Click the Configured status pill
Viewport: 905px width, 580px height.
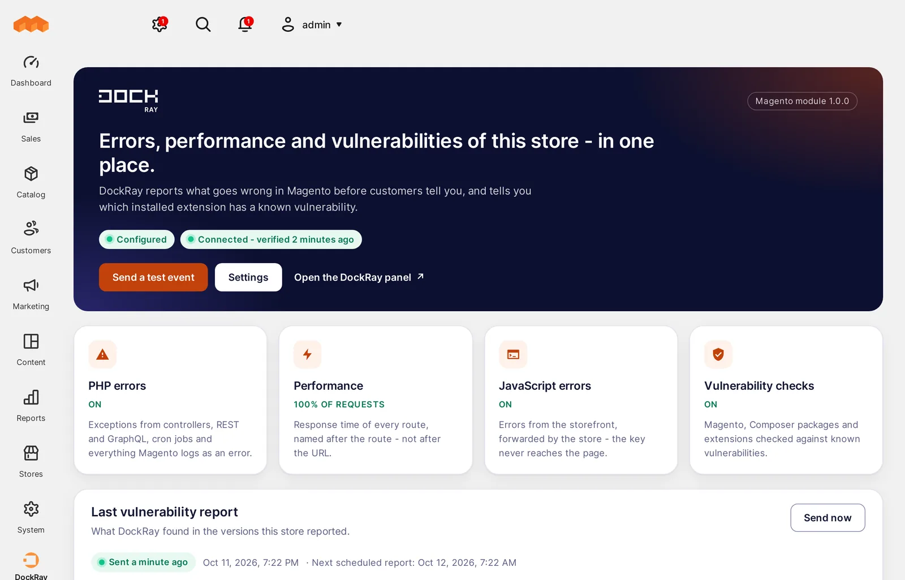pos(136,239)
